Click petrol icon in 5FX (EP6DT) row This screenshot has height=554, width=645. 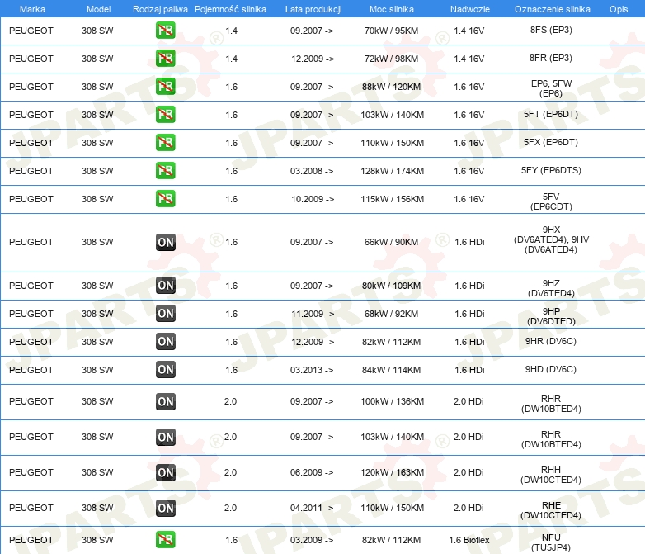pyautogui.click(x=165, y=143)
